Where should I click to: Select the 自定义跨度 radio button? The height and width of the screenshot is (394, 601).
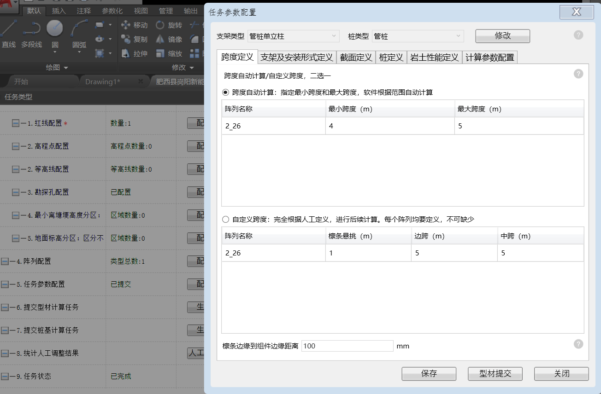point(225,220)
